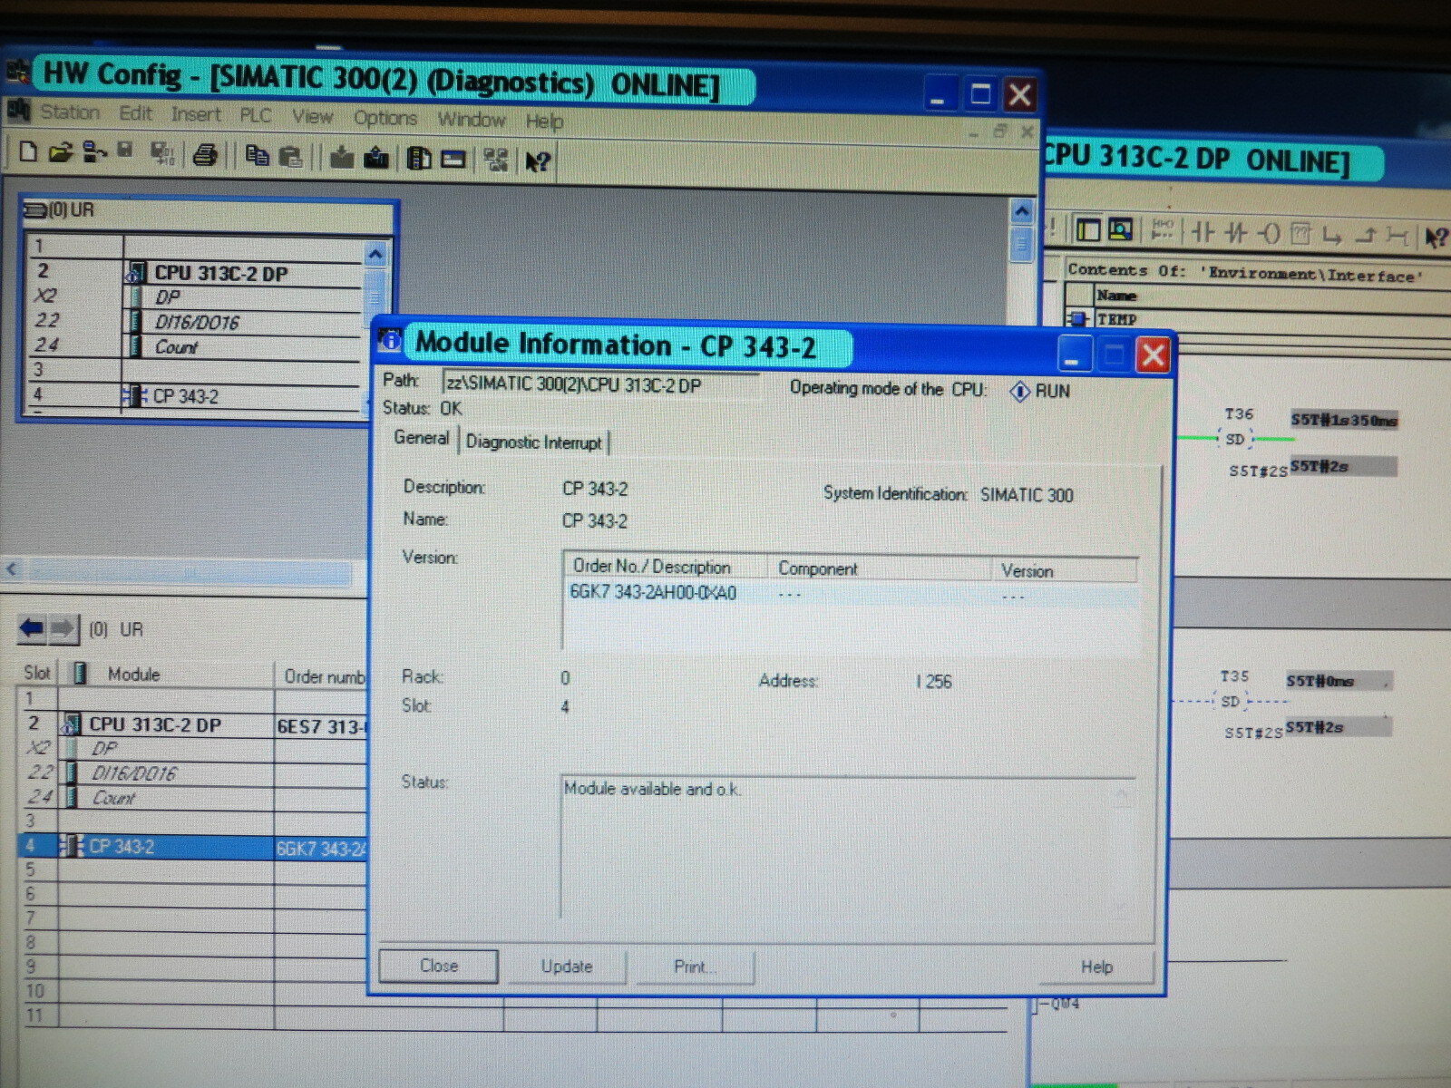Open the PLC menu
Screen dimensions: 1451x1088
tap(256, 115)
